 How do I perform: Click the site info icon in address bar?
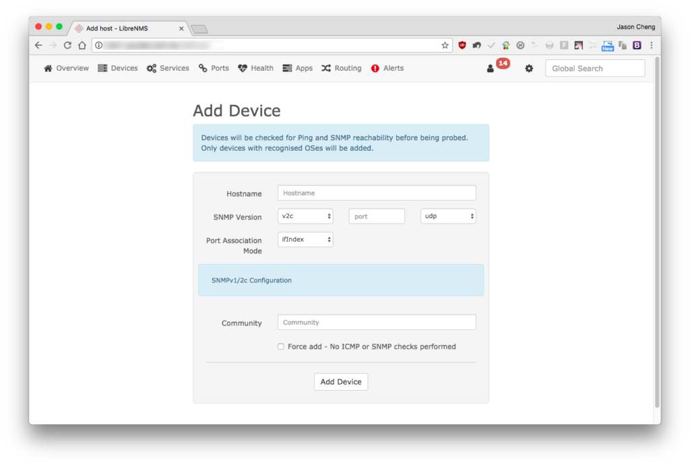(99, 45)
